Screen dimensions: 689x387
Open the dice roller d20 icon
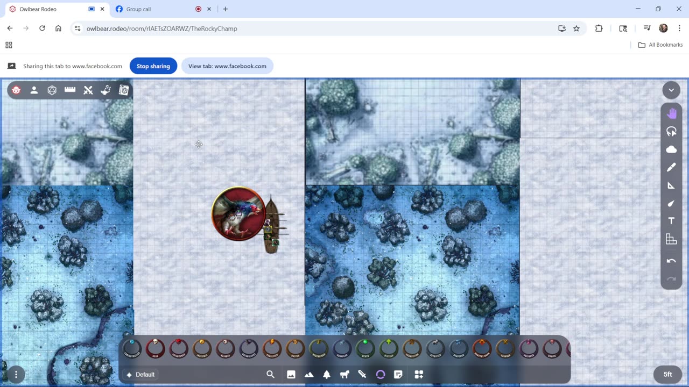point(52,90)
